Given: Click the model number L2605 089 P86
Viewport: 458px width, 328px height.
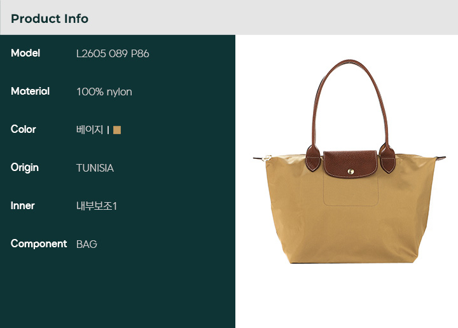Looking at the screenshot, I should point(113,53).
